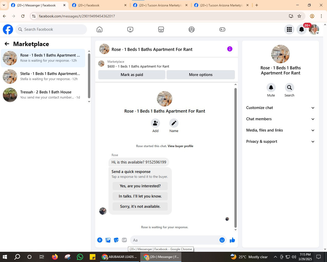The image size is (327, 262).
Task: Mute this conversation bell icon
Action: [x=271, y=88]
